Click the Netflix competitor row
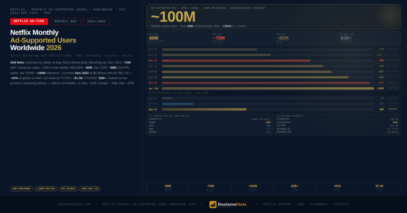Image resolution: width=407 pixels, height=213 pixels. [x=210, y=123]
